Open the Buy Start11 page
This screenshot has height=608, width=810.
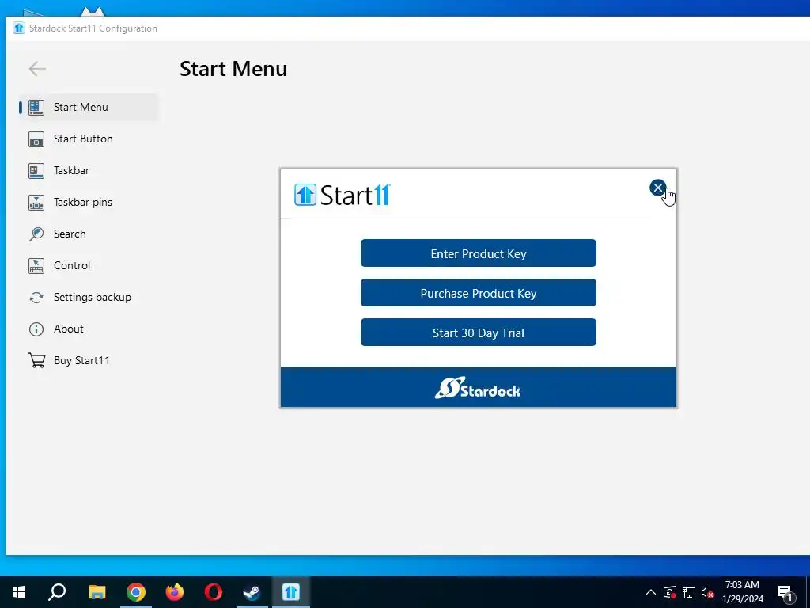[x=81, y=360]
